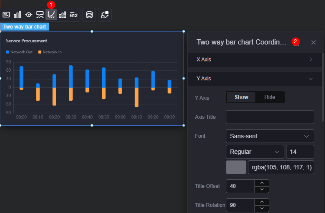Open the data bars indicator icon

coord(62,15)
